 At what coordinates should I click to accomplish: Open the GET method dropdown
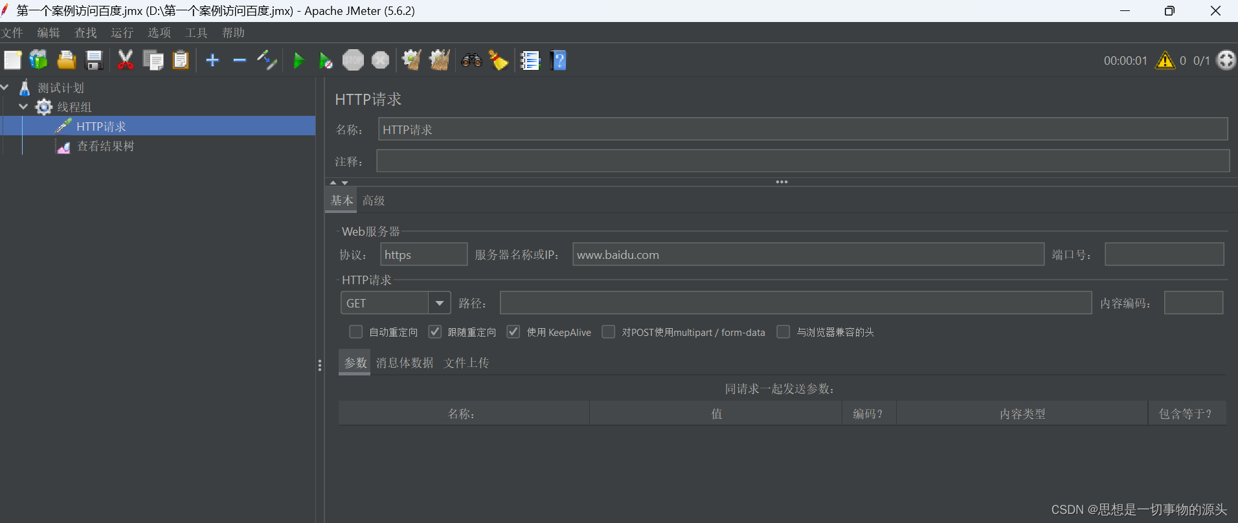pos(440,303)
